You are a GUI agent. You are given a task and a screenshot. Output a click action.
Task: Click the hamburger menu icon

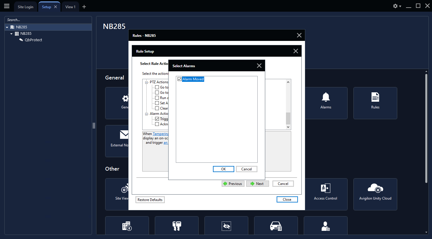[7, 6]
